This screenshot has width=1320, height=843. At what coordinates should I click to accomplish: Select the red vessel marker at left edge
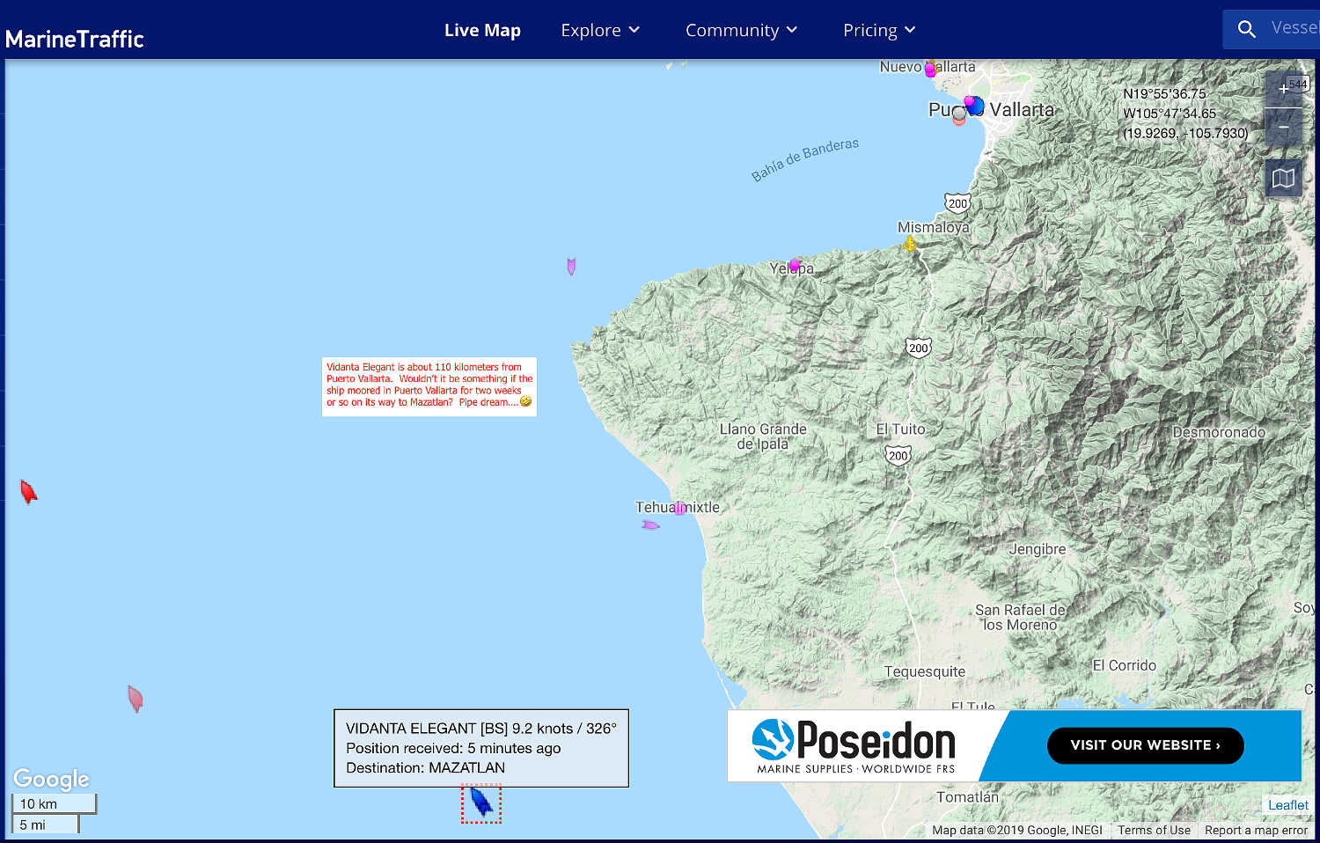click(x=28, y=491)
